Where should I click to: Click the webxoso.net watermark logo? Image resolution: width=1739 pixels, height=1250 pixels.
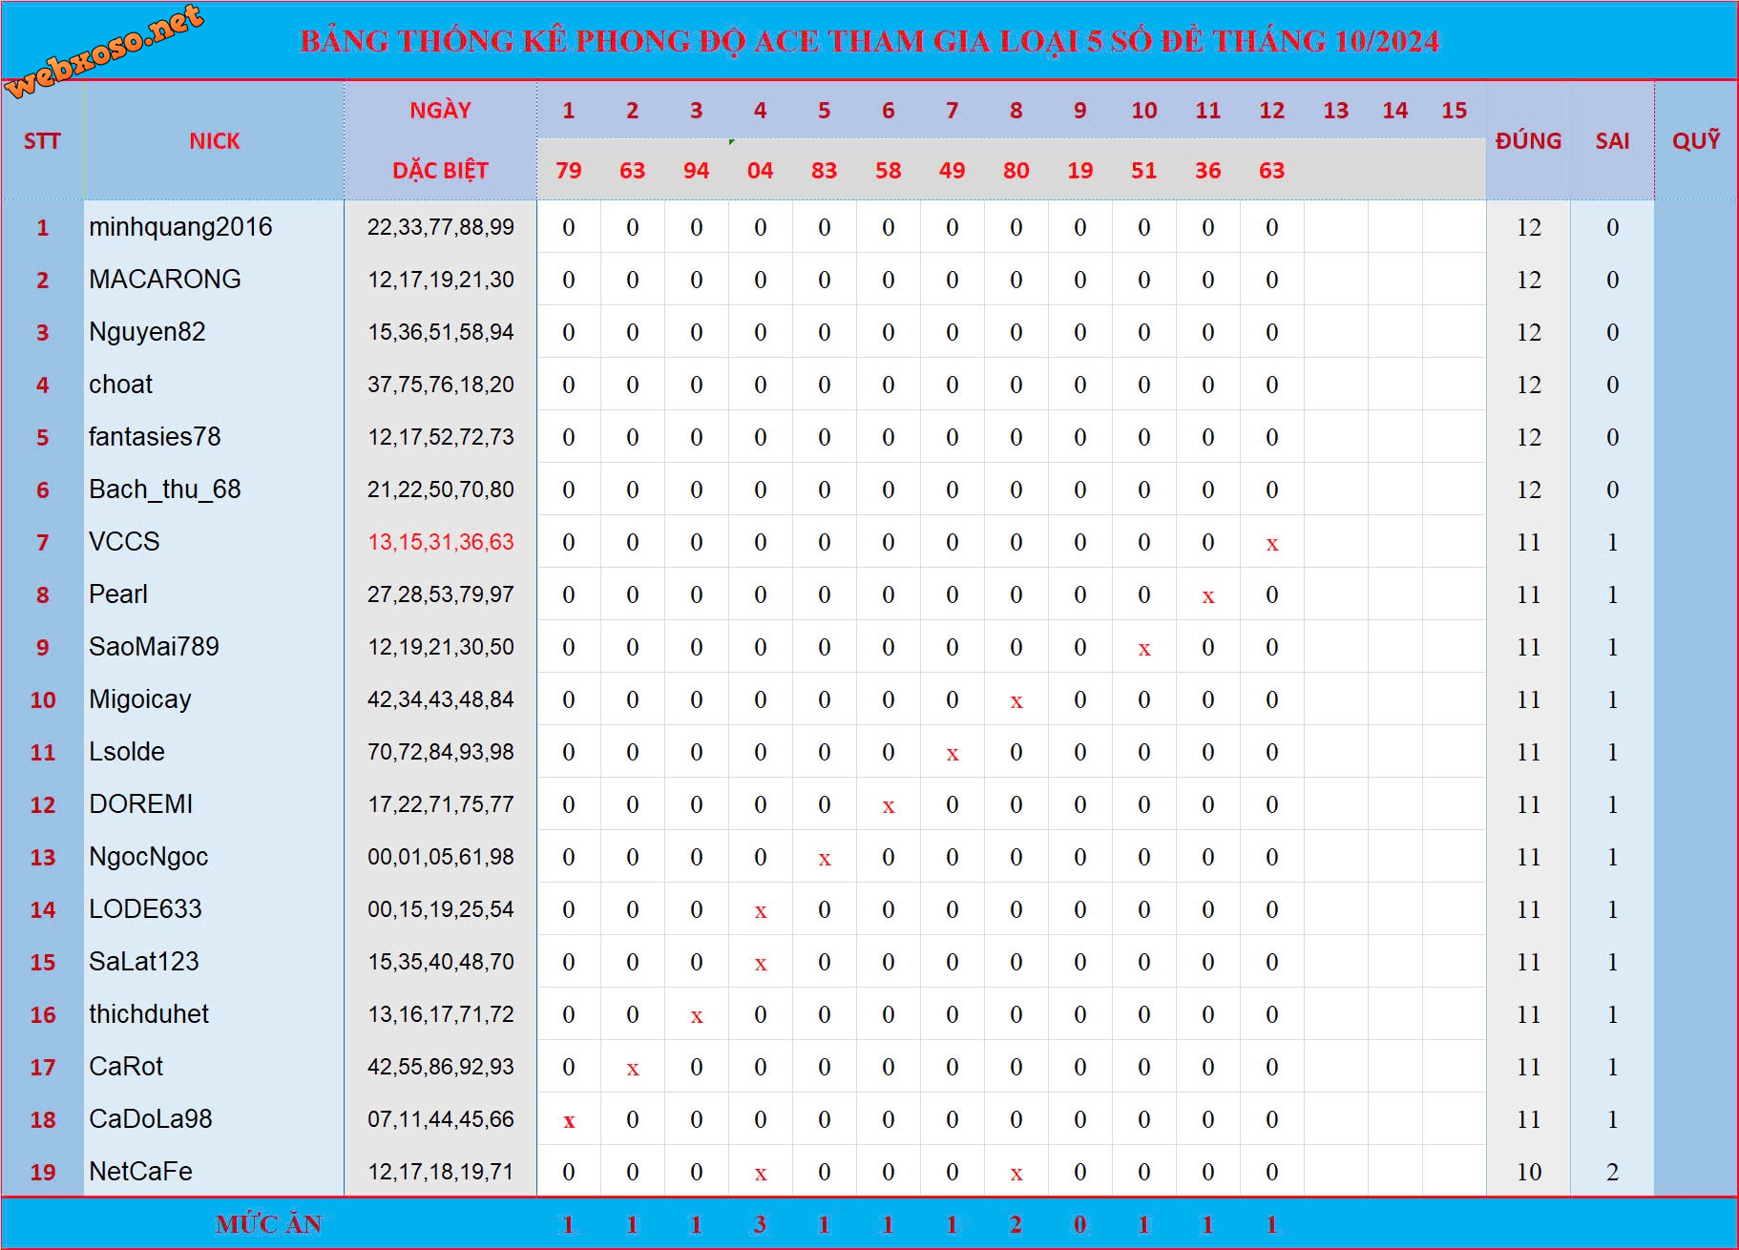coord(105,50)
